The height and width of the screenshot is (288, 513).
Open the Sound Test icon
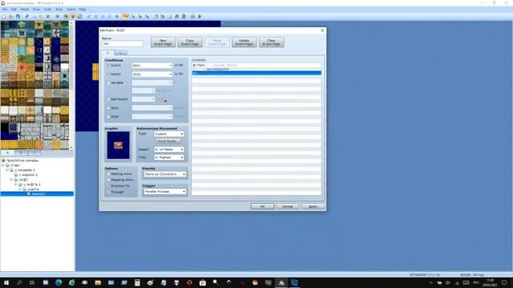176,16
